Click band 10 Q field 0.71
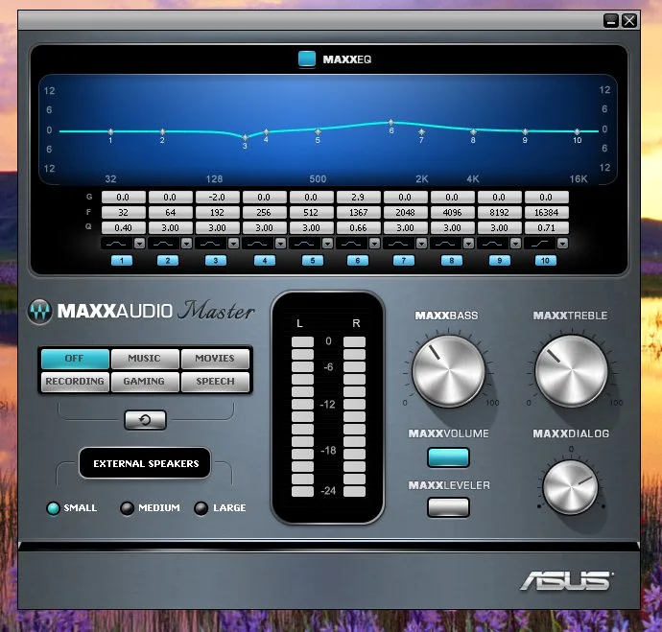Viewport: 662px width, 632px height. click(x=546, y=228)
